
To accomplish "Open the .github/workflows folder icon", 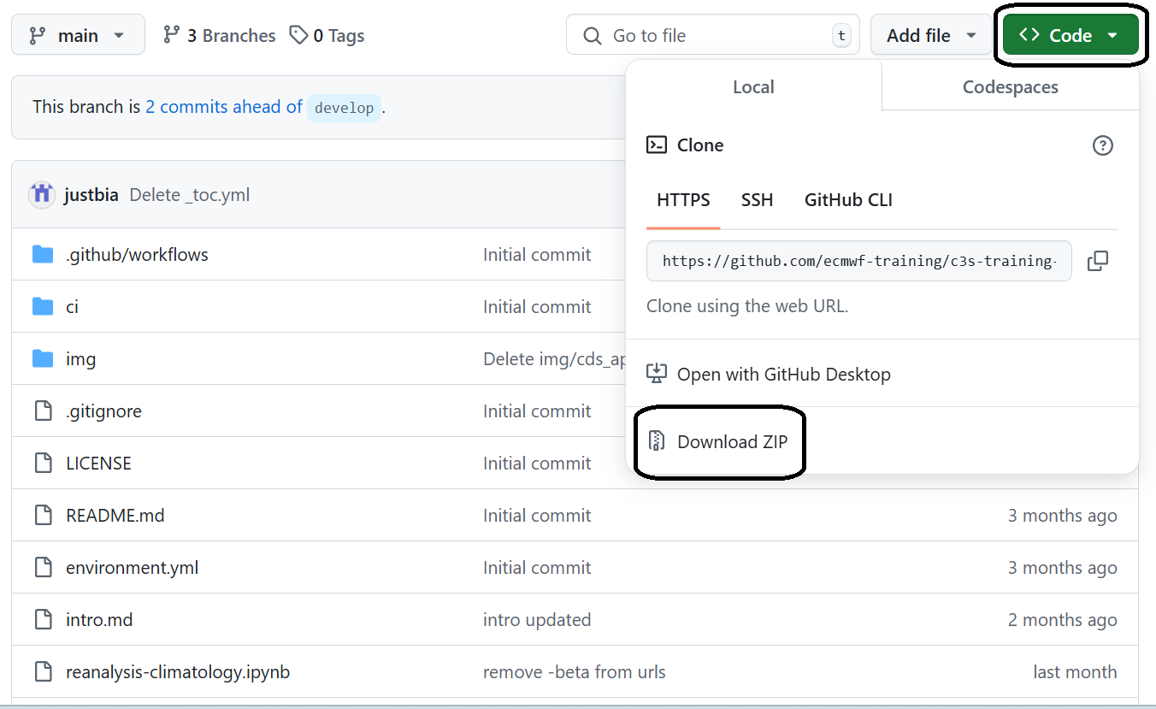I will [x=43, y=254].
